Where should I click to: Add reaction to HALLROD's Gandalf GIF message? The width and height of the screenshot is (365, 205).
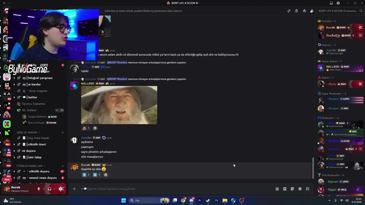[x=95, y=128]
